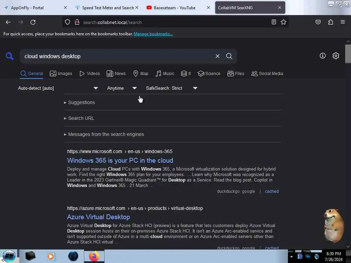The width and height of the screenshot is (351, 263).
Task: Close the CollabVM SearXNG tab
Action: click(280, 8)
